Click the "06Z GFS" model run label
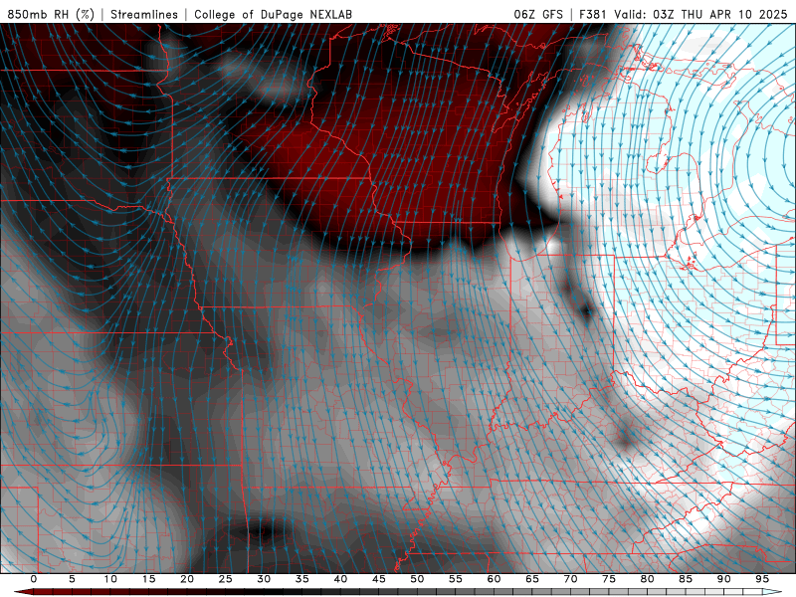Screen dimensions: 796x597 click(x=538, y=14)
